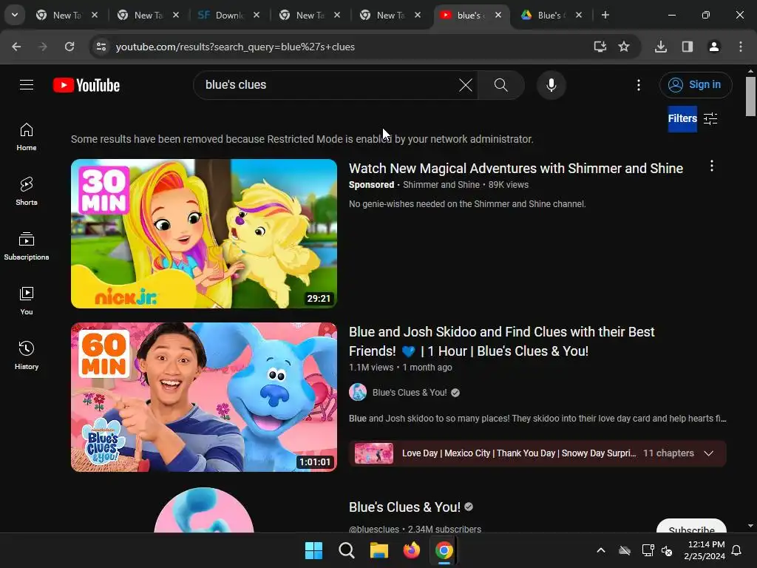Viewport: 757px width, 568px height.
Task: Click the YouTube logo
Action: (86, 85)
